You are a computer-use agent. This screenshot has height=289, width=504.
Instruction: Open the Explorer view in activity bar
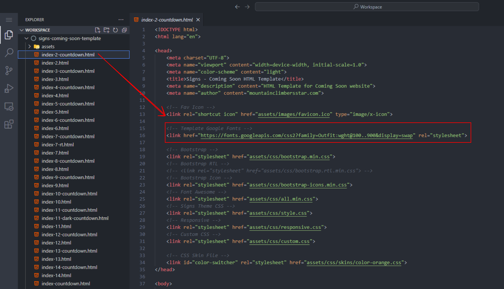[x=9, y=35]
